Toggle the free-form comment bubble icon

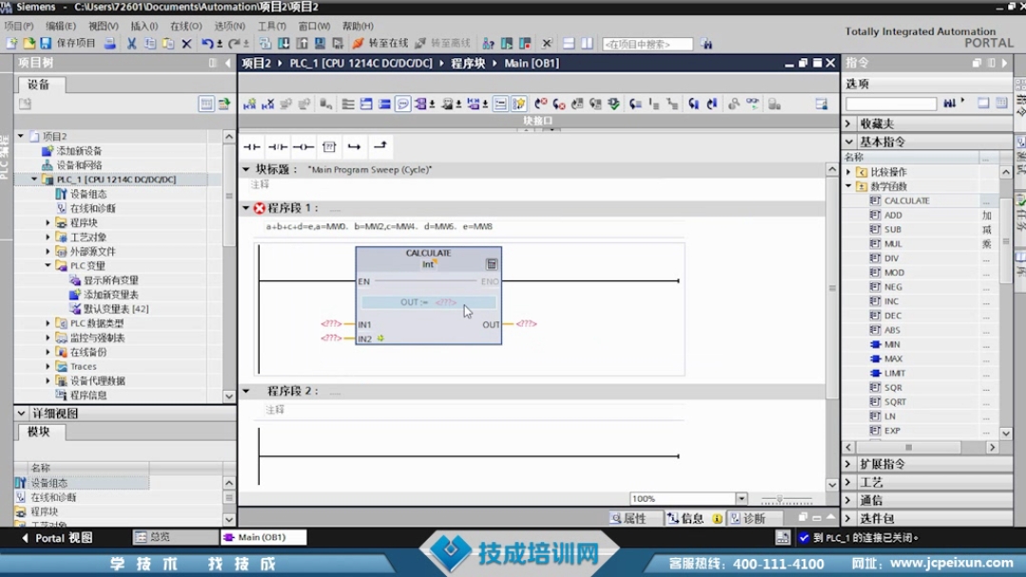coord(402,104)
